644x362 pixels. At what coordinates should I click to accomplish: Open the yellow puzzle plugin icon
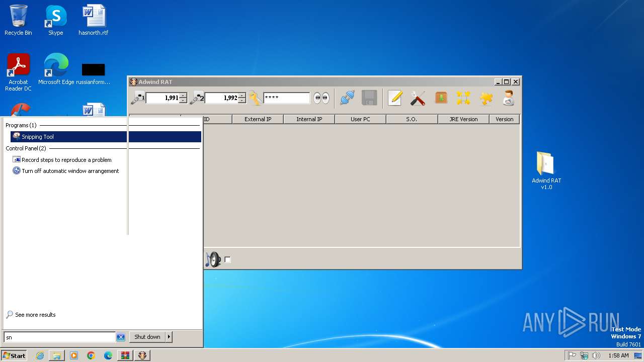click(486, 98)
